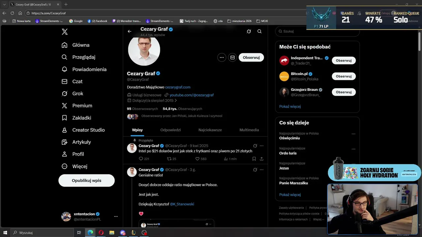Open youtube.com/@cezarygraf link

(192, 95)
